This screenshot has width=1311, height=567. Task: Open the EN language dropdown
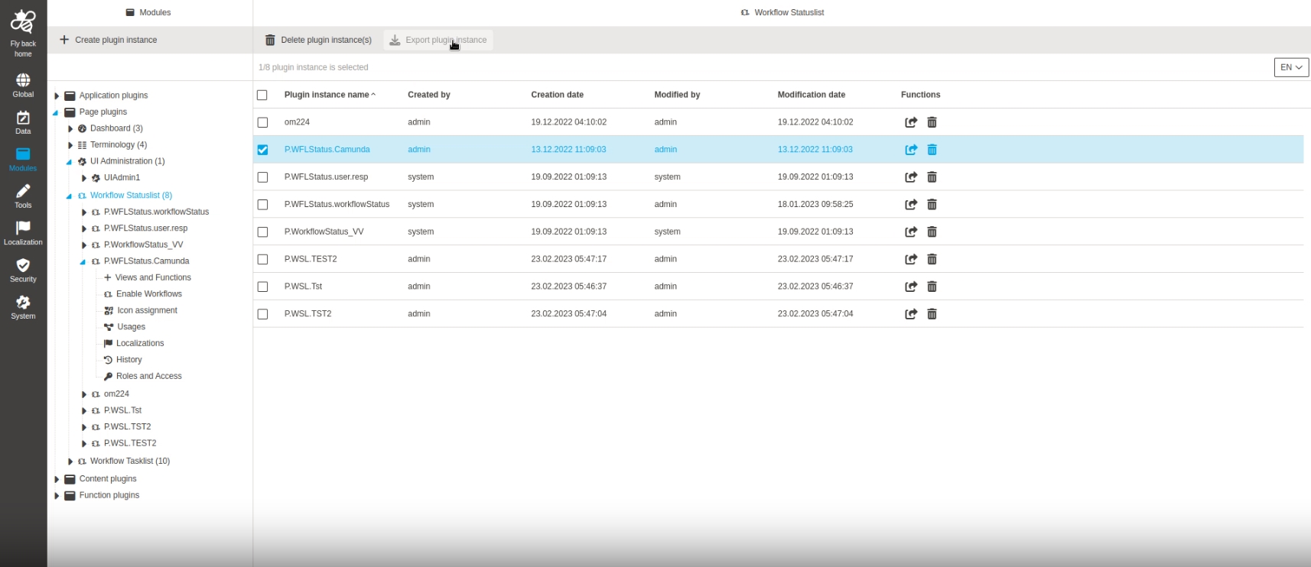coord(1290,67)
